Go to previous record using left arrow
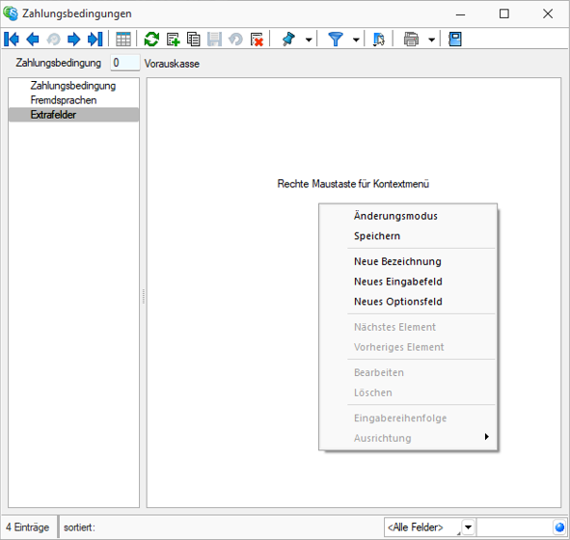This screenshot has height=540, width=570. [x=33, y=40]
